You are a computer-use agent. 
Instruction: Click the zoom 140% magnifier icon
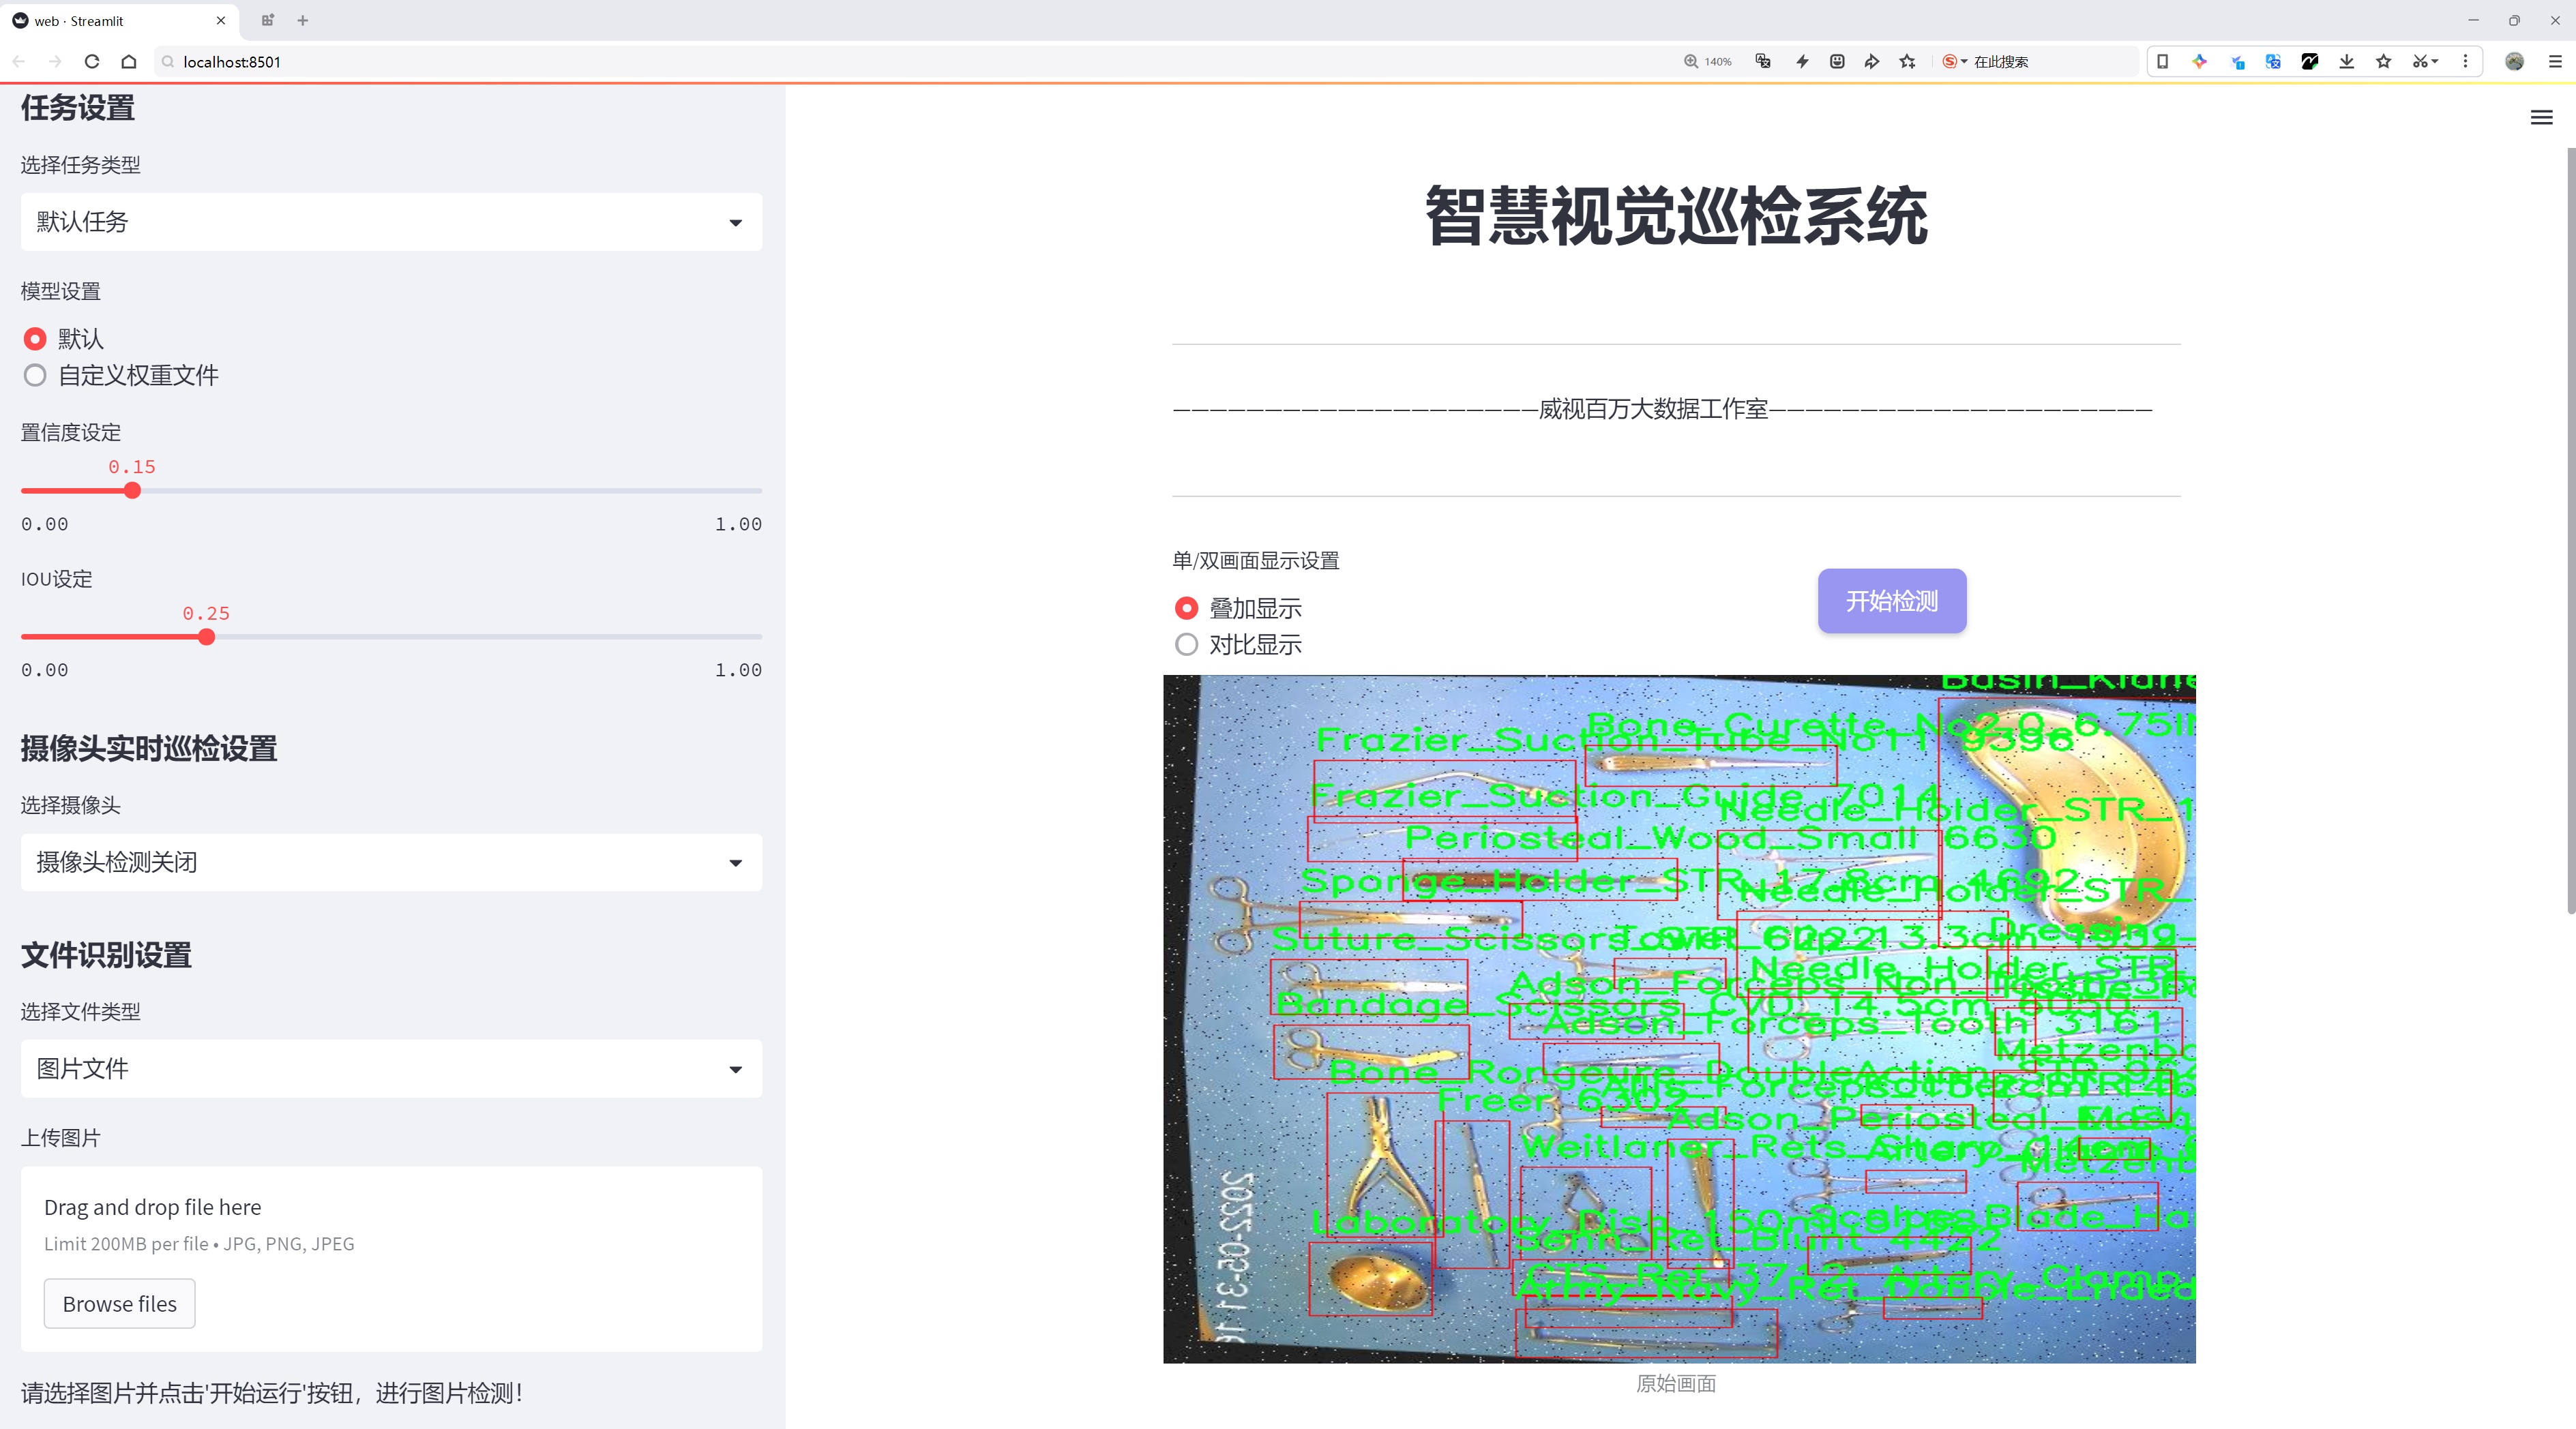(1691, 62)
